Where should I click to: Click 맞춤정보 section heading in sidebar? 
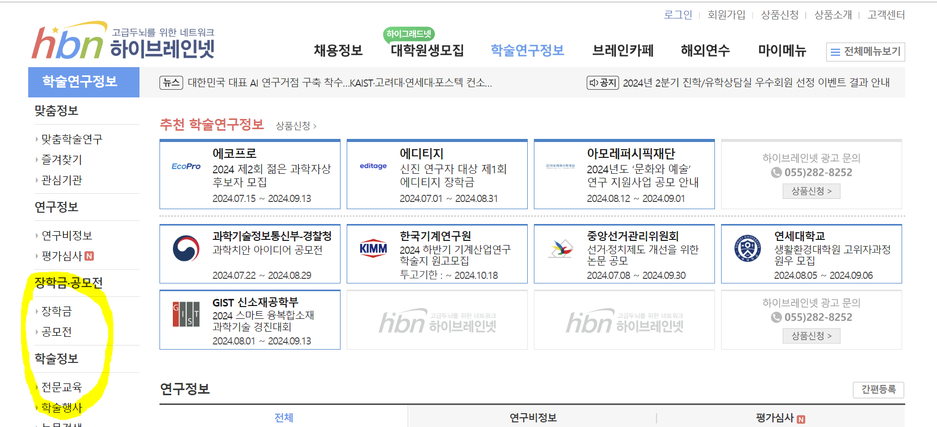click(56, 111)
